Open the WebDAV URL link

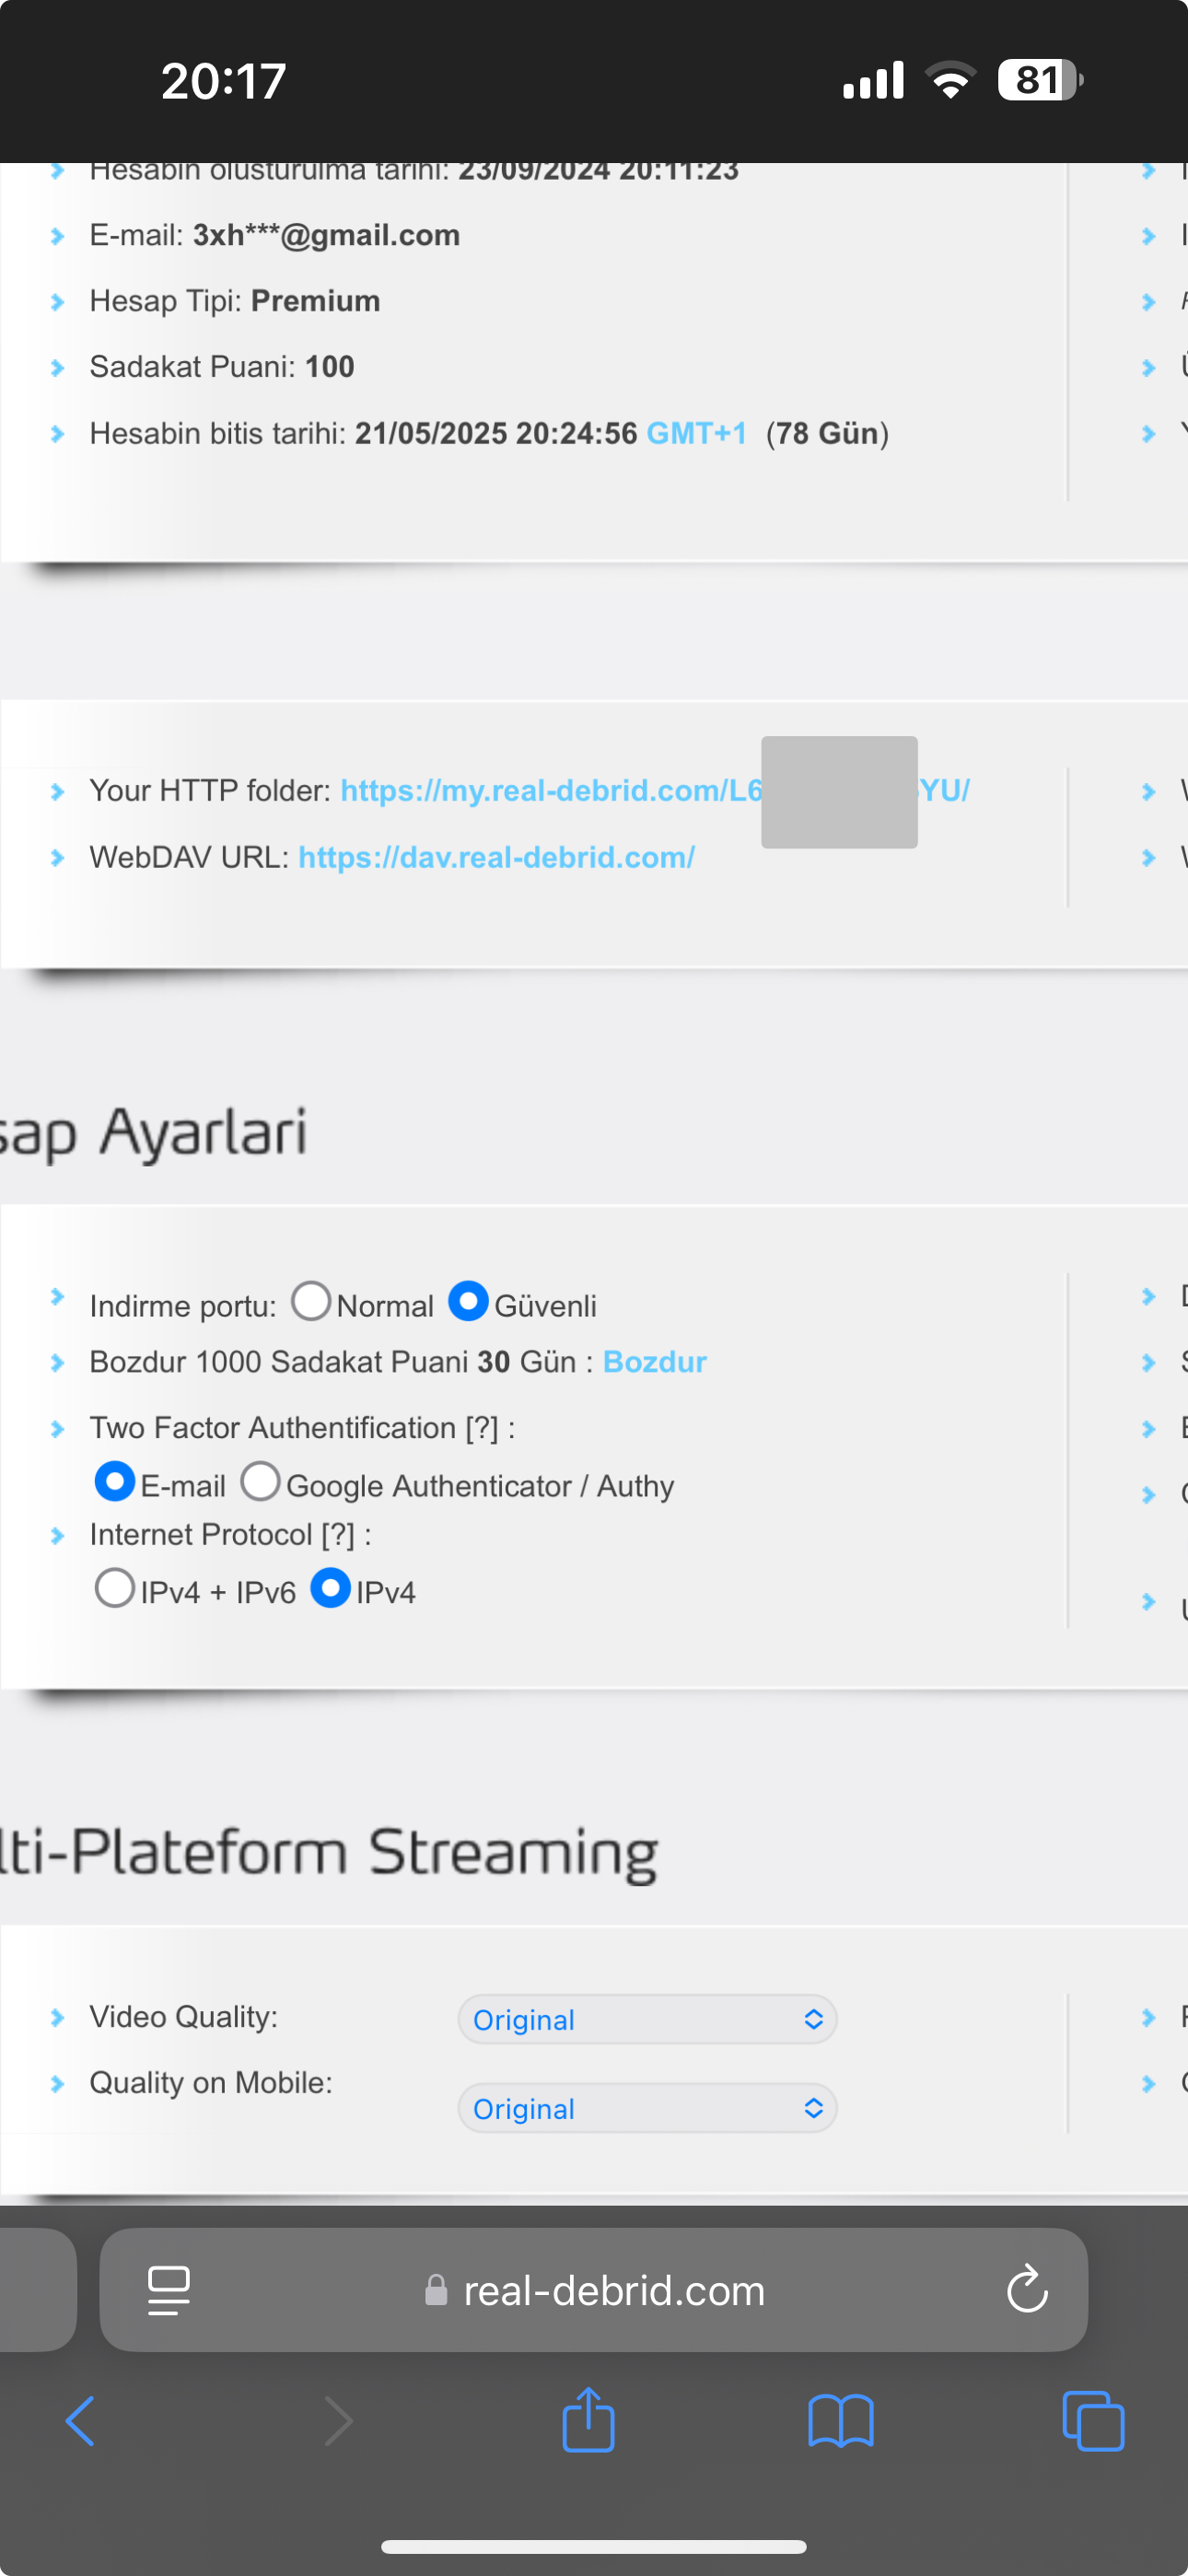[496, 857]
